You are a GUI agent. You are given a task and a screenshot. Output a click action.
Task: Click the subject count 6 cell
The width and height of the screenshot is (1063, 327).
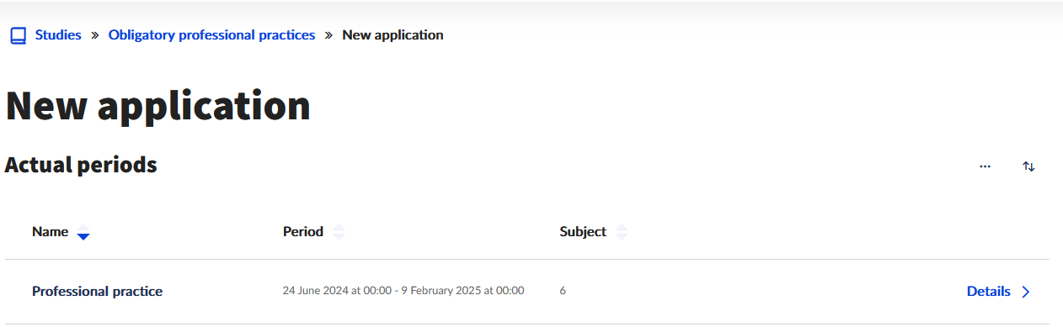[x=563, y=291]
